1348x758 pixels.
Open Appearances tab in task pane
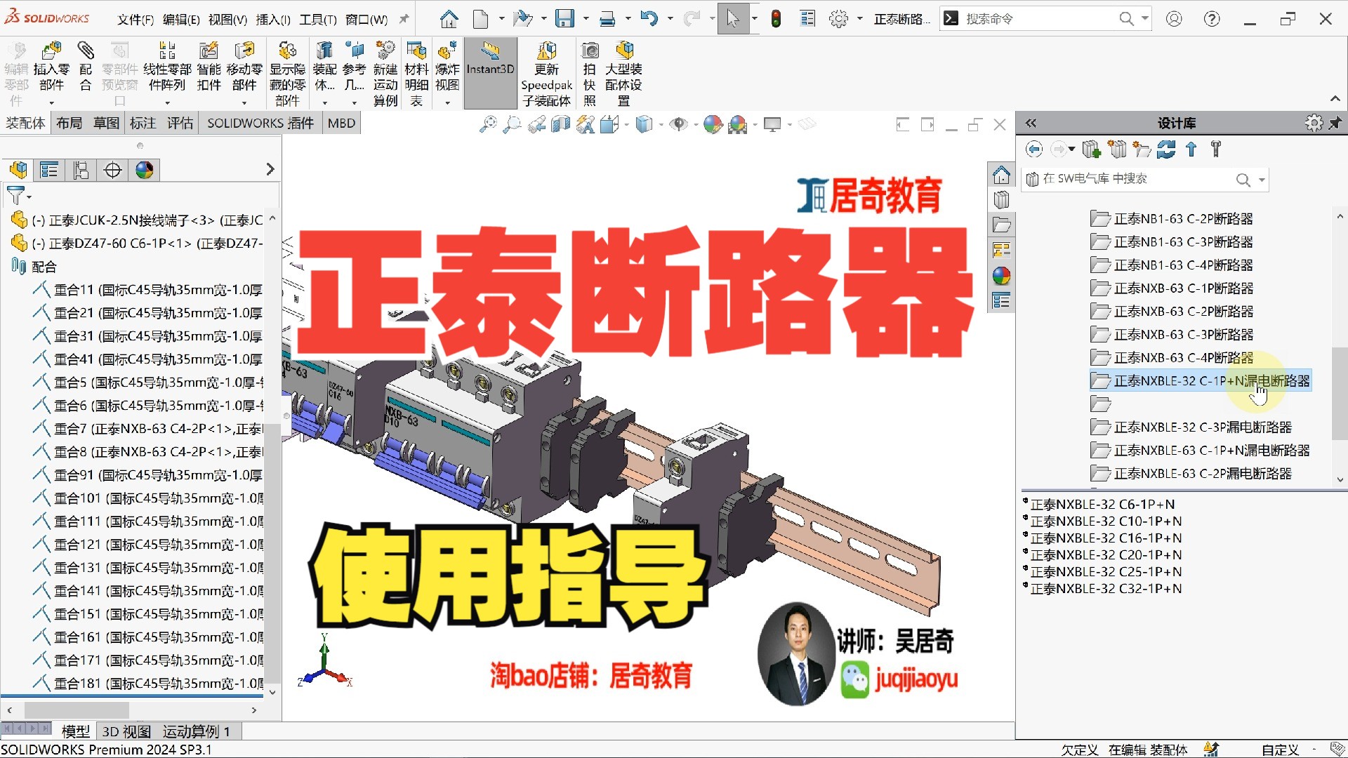click(x=1001, y=275)
